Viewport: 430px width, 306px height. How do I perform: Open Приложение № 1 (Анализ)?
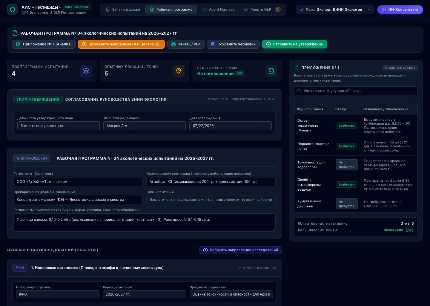pyautogui.click(x=44, y=44)
